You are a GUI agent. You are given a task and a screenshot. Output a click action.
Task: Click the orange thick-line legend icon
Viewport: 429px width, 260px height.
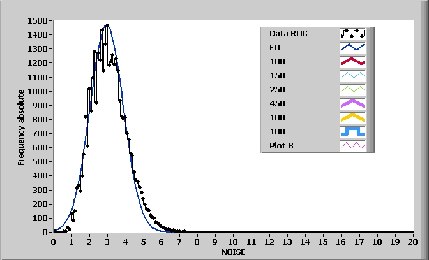[352, 118]
